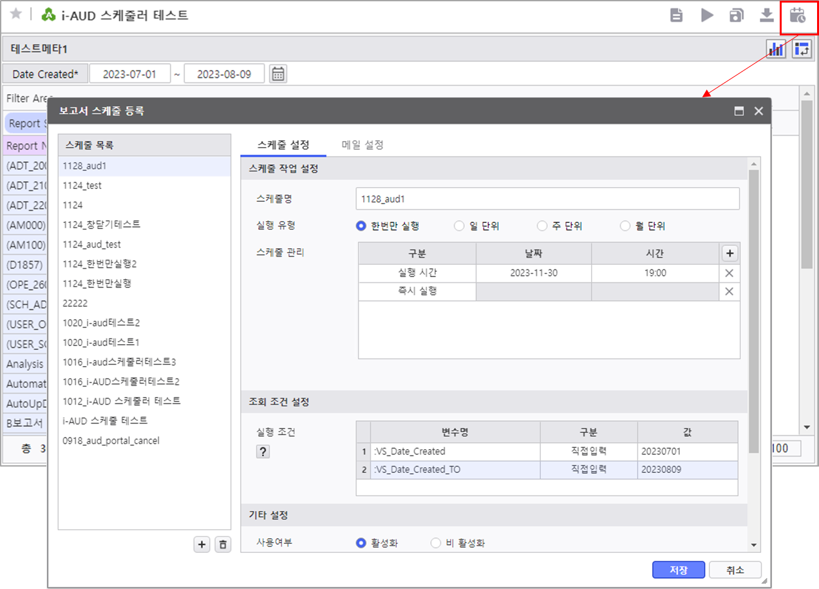Select 1124_test in the schedule list

tap(144, 186)
